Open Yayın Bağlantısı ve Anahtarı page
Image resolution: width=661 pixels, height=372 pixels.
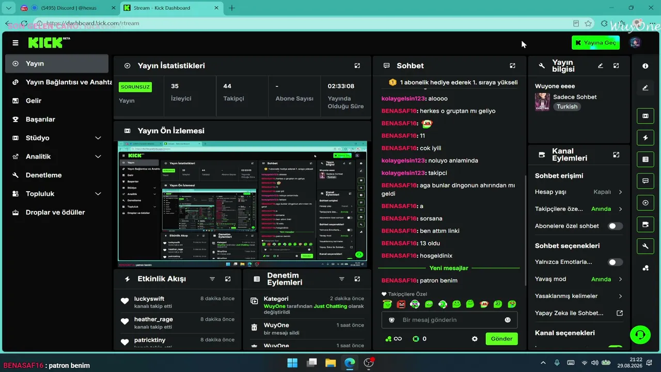coord(57,82)
